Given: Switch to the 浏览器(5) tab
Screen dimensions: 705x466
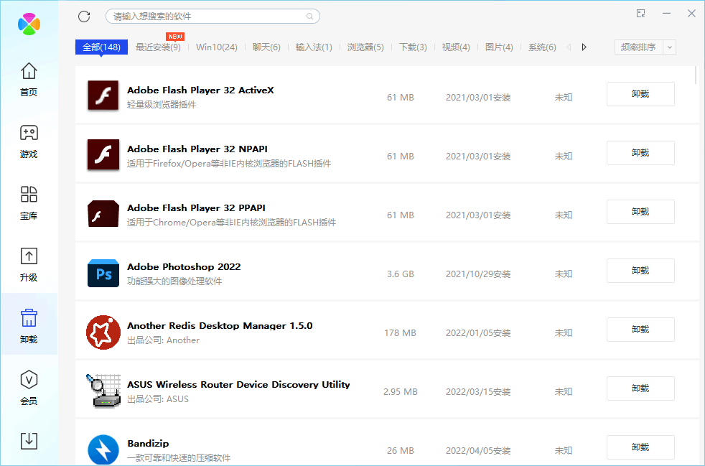Looking at the screenshot, I should pyautogui.click(x=365, y=47).
